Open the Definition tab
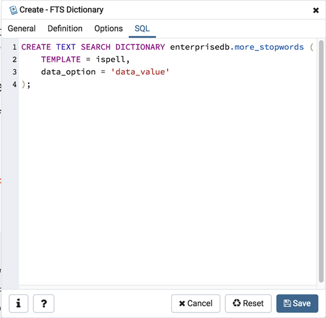Image resolution: width=326 pixels, height=318 pixels. pyautogui.click(x=65, y=29)
